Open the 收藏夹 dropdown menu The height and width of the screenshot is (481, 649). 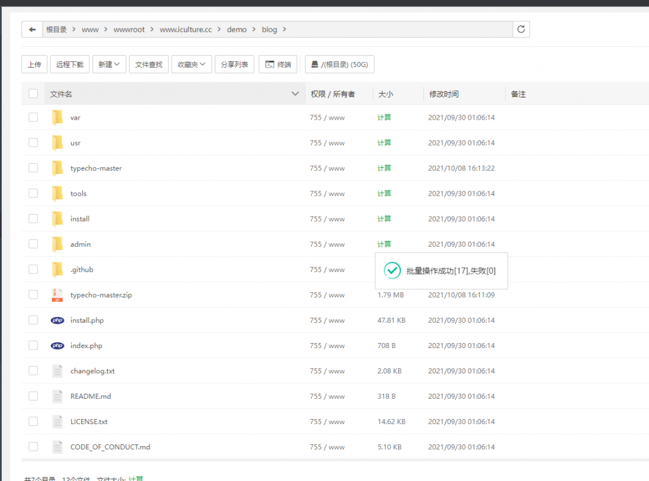(191, 65)
